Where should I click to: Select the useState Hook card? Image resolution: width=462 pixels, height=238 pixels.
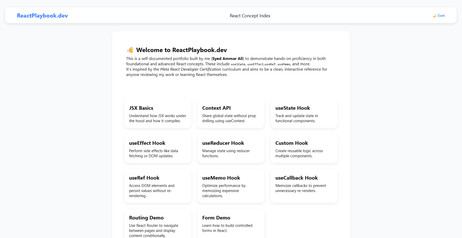click(304, 114)
